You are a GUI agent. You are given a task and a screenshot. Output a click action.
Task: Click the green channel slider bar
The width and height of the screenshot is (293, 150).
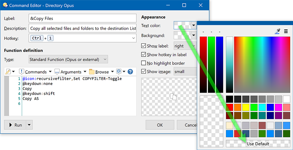[x=212, y=65]
